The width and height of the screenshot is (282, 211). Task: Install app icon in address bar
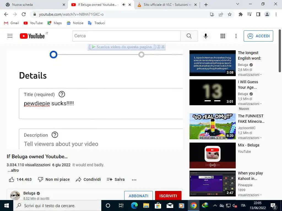pyautogui.click(x=212, y=14)
